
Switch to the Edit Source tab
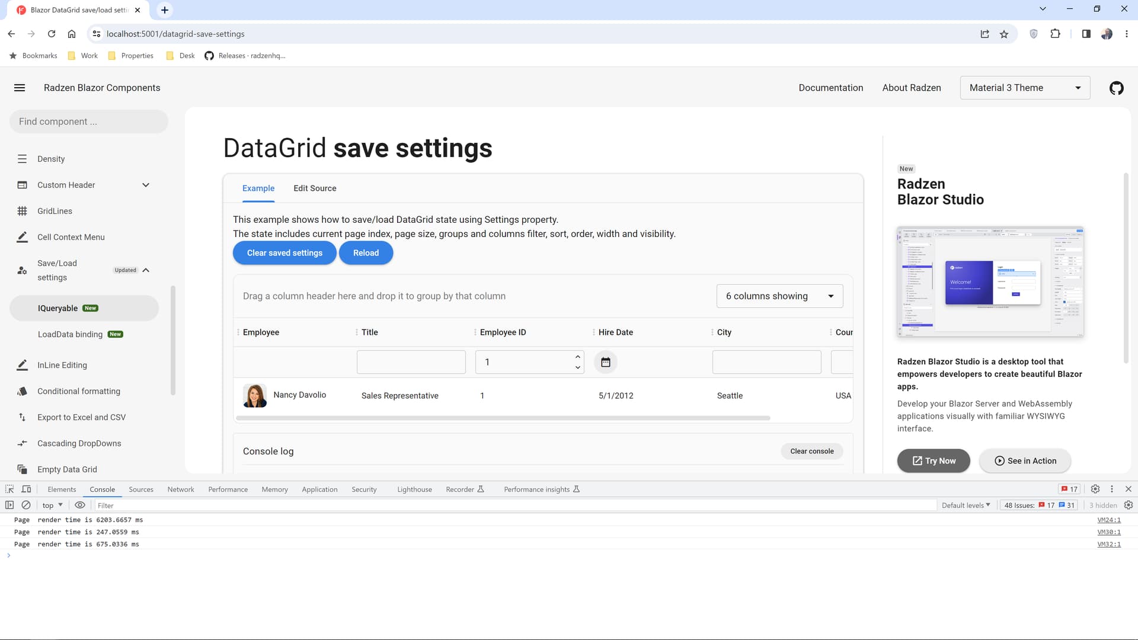click(315, 188)
